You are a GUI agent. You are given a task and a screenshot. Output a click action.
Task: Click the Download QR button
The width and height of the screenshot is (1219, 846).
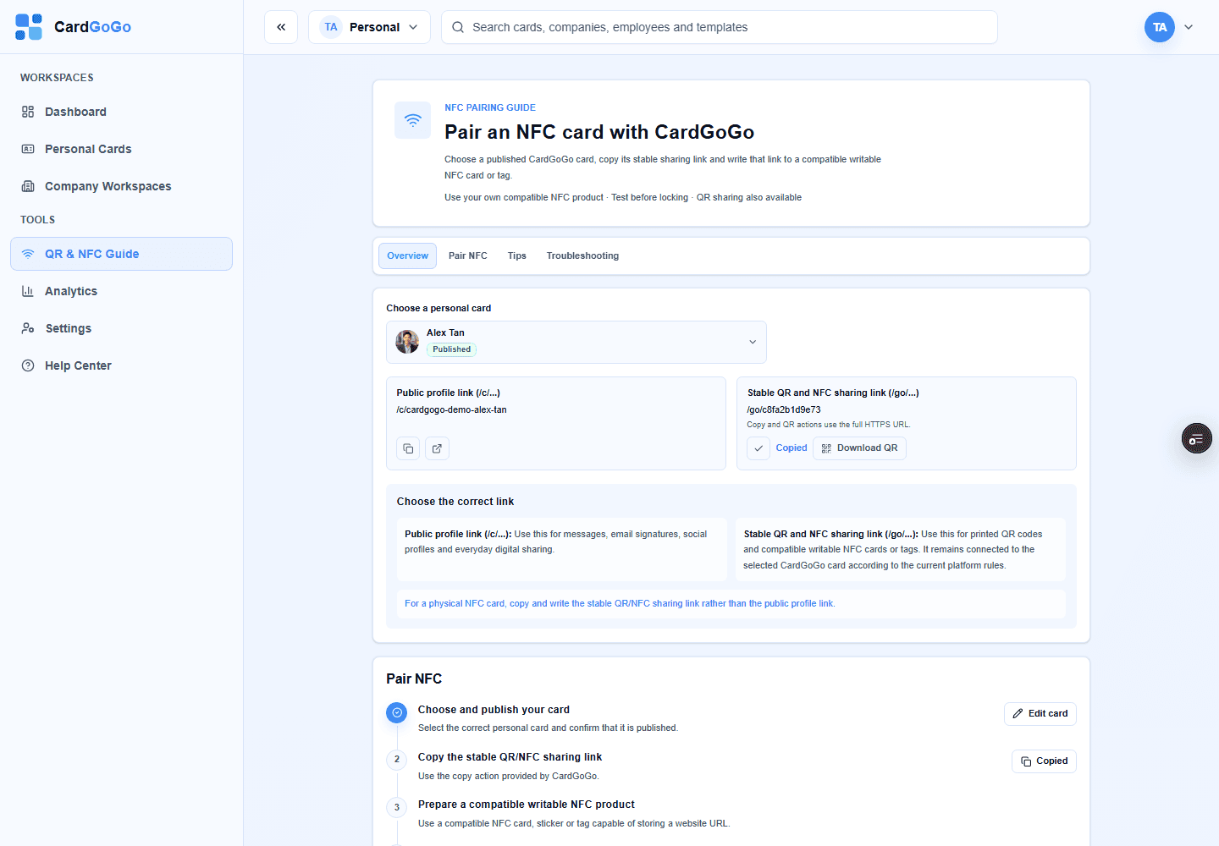click(x=859, y=448)
